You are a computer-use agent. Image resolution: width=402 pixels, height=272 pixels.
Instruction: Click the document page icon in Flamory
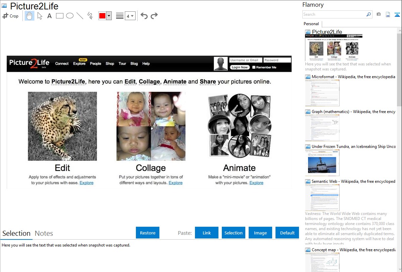388,14
